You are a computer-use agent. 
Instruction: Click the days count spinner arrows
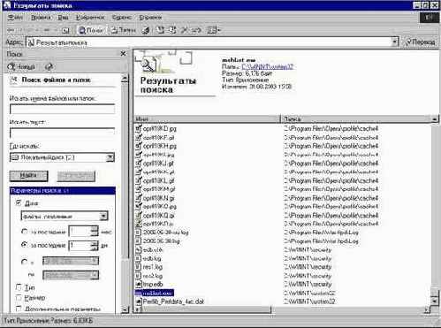[95, 245]
